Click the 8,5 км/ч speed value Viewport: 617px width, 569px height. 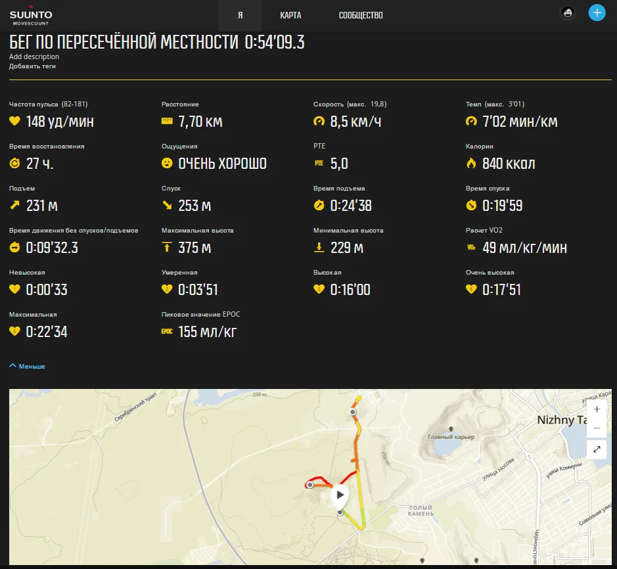coord(355,121)
